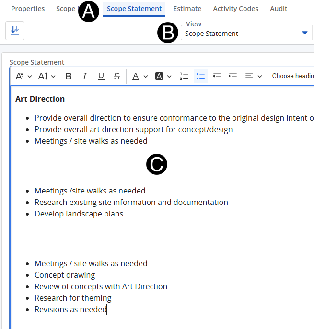Screen dimensions: 314x329
Task: Open the Choose heading dropdown
Action: (x=291, y=76)
